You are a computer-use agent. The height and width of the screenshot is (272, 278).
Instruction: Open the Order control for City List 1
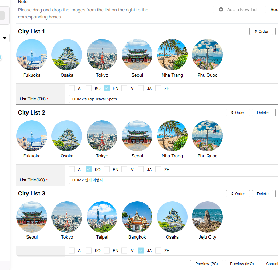pos(261,31)
